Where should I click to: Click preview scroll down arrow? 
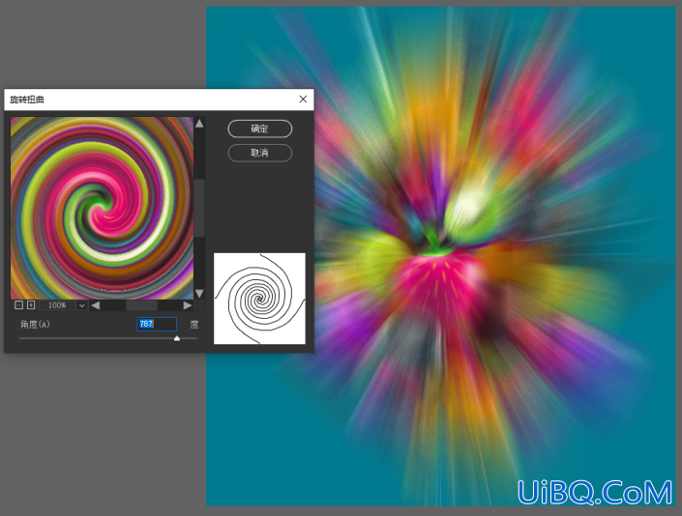(x=199, y=294)
